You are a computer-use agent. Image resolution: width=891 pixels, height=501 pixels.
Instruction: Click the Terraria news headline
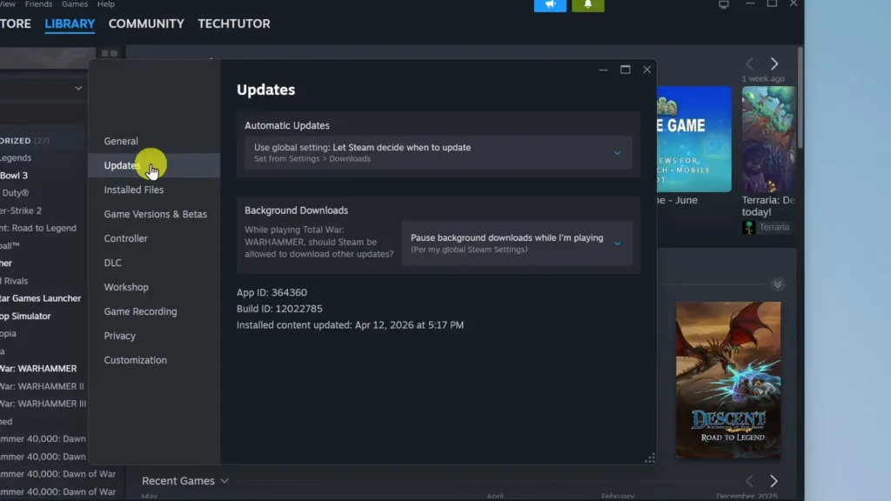click(x=768, y=205)
